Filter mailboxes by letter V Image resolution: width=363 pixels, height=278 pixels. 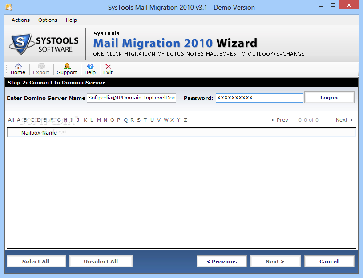[x=158, y=120]
